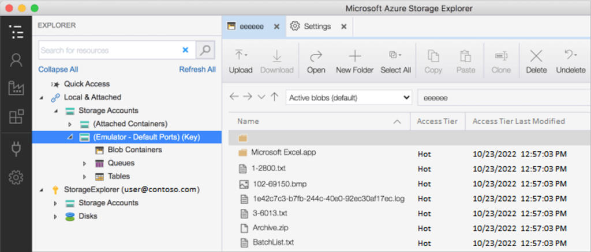Screen dimensions: 591x252
Task: Click the Upload dropdown arrow
Action: click(246, 55)
